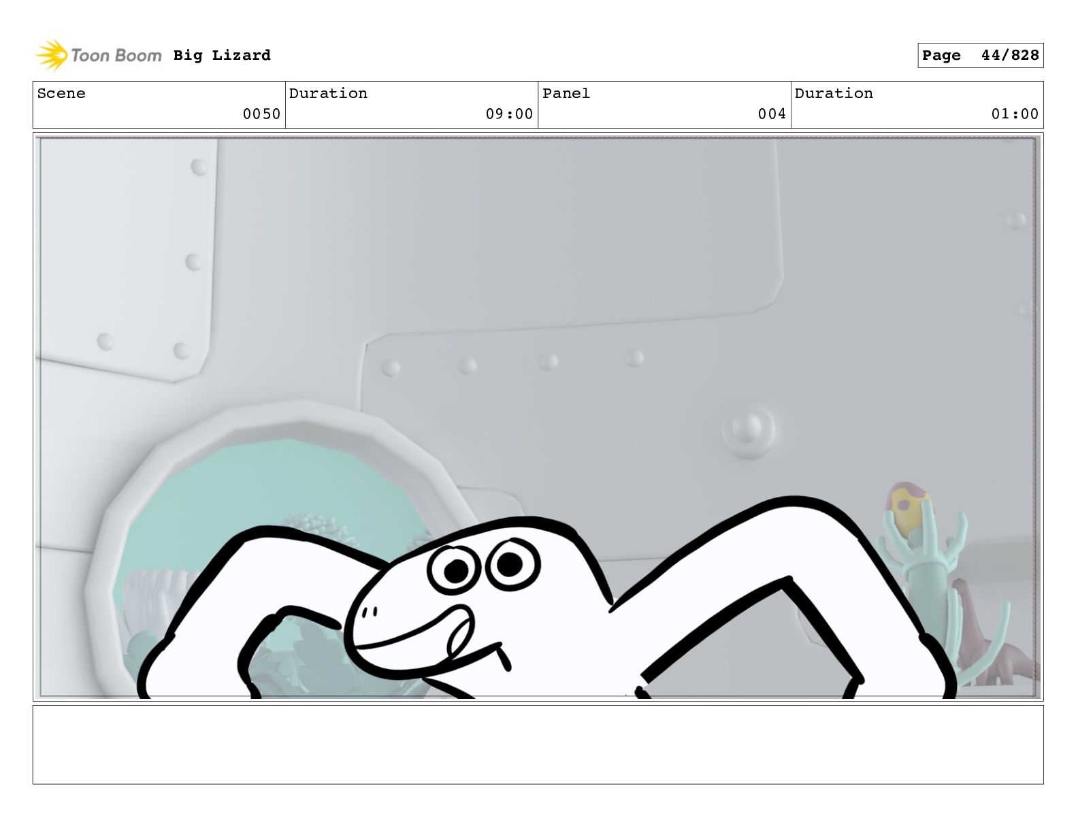Click the Toon Boom logo

(x=99, y=55)
